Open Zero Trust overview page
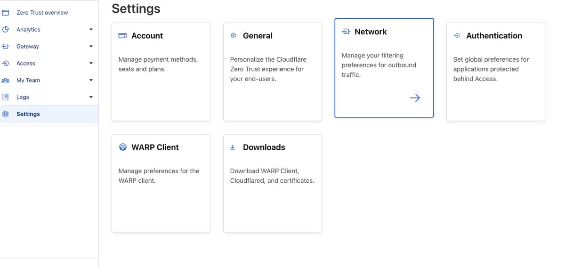 (x=42, y=13)
